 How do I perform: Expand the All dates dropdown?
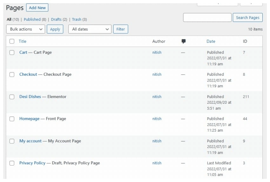coord(90,29)
